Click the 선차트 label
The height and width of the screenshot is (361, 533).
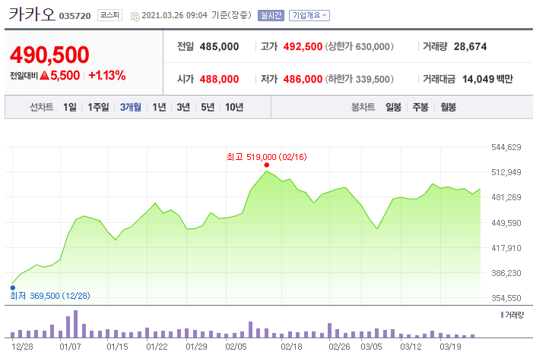[x=42, y=107]
